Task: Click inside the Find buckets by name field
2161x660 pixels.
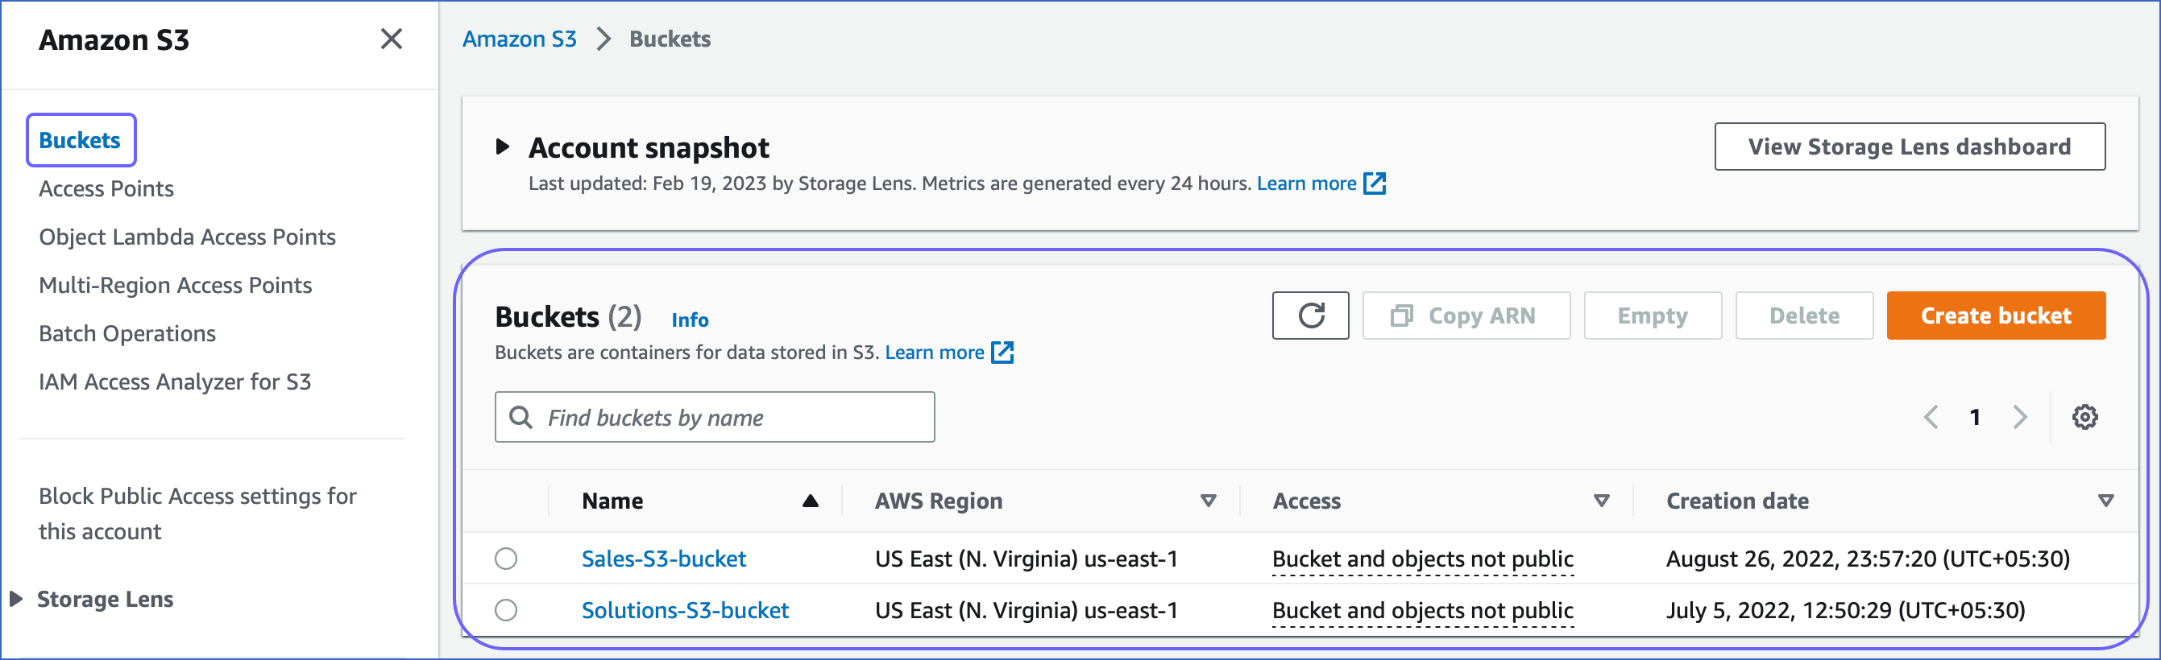Action: [x=730, y=416]
